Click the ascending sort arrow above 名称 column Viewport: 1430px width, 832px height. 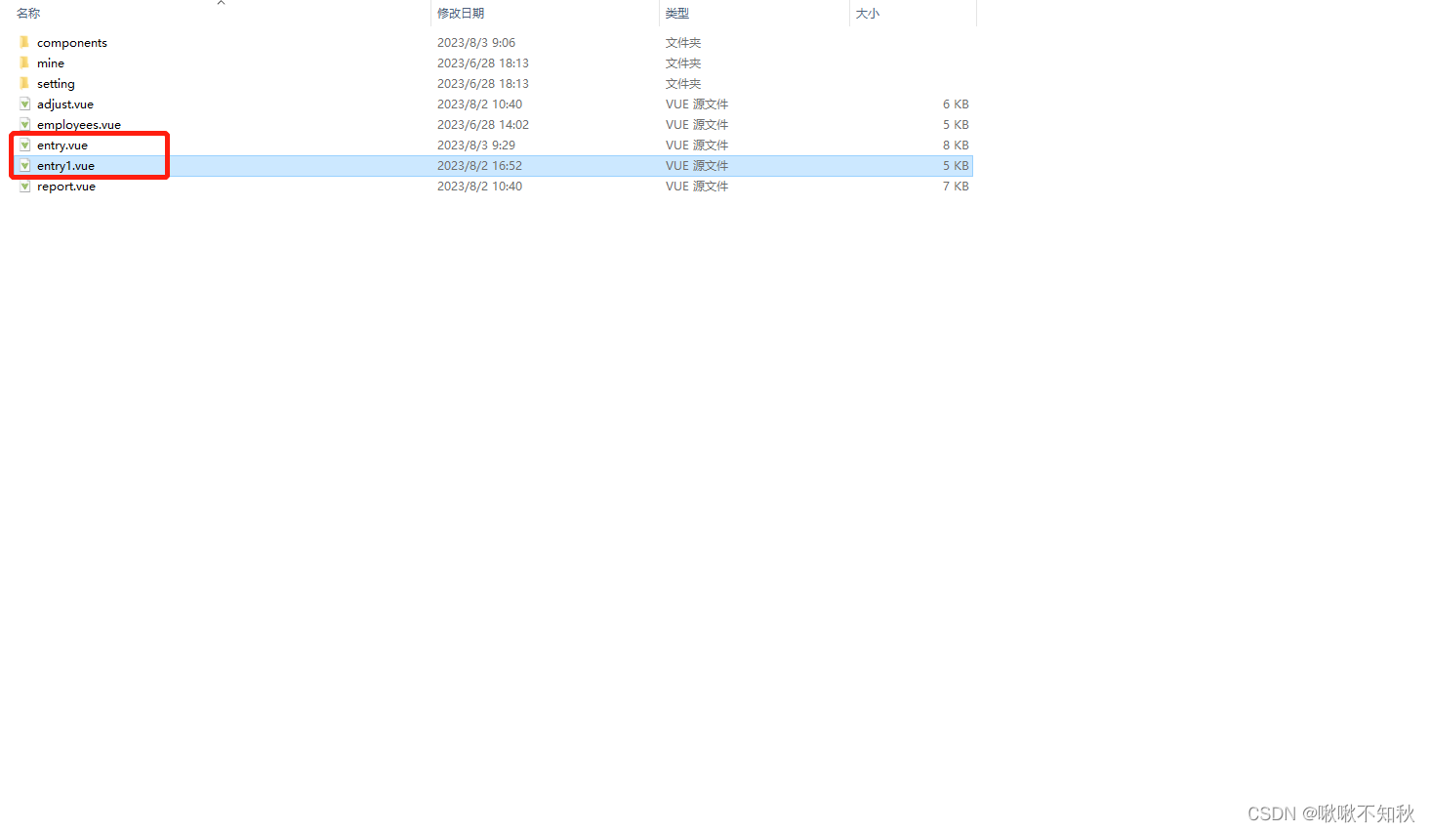pos(221,4)
